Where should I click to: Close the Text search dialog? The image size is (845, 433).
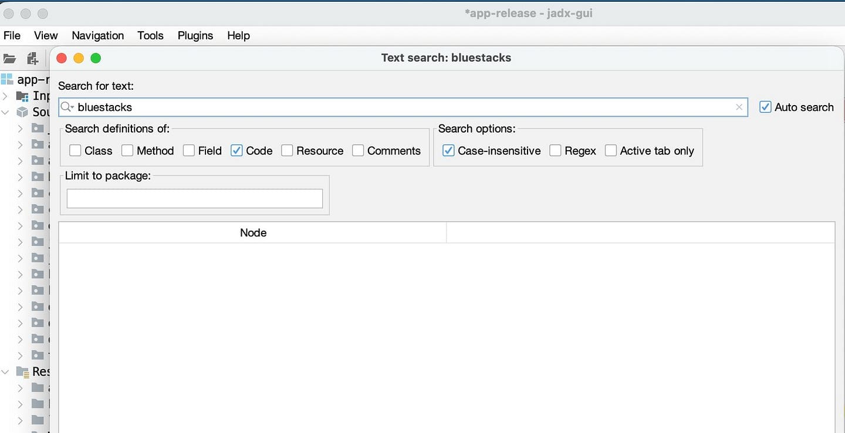point(62,58)
